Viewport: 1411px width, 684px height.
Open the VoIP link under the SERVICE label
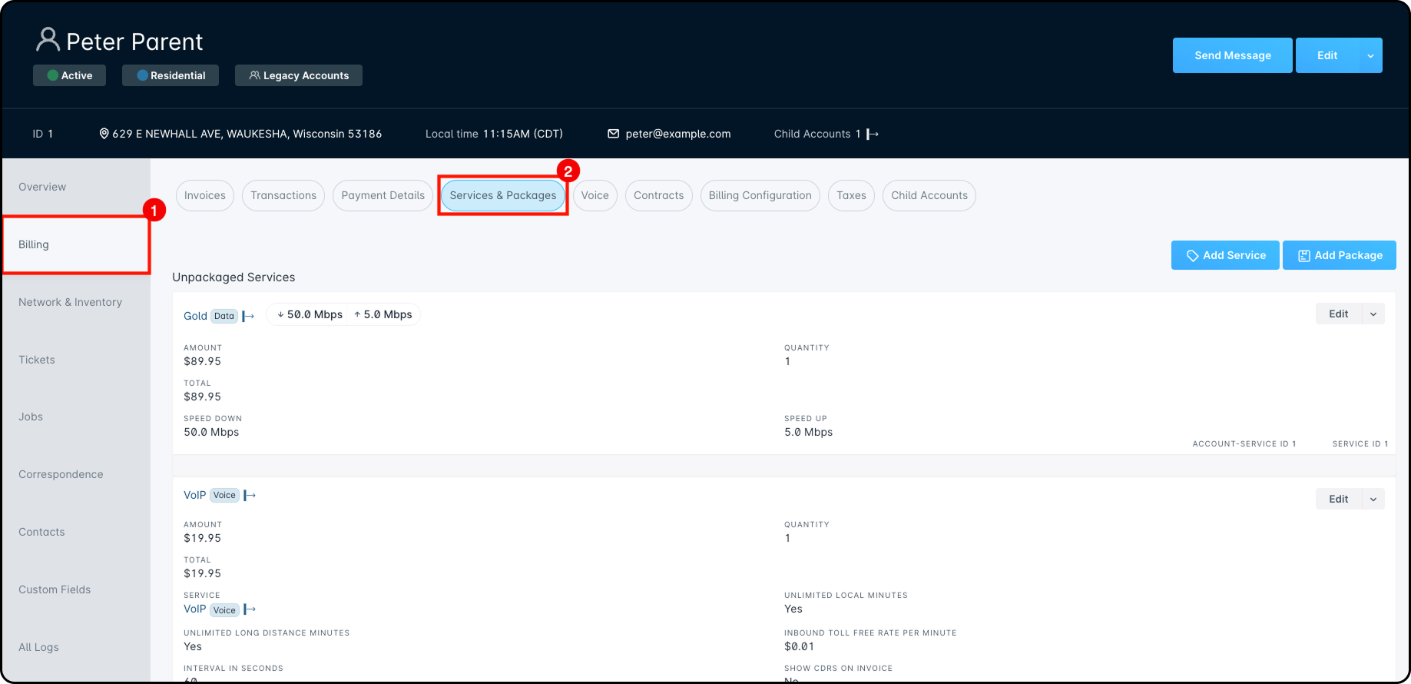pyautogui.click(x=194, y=609)
